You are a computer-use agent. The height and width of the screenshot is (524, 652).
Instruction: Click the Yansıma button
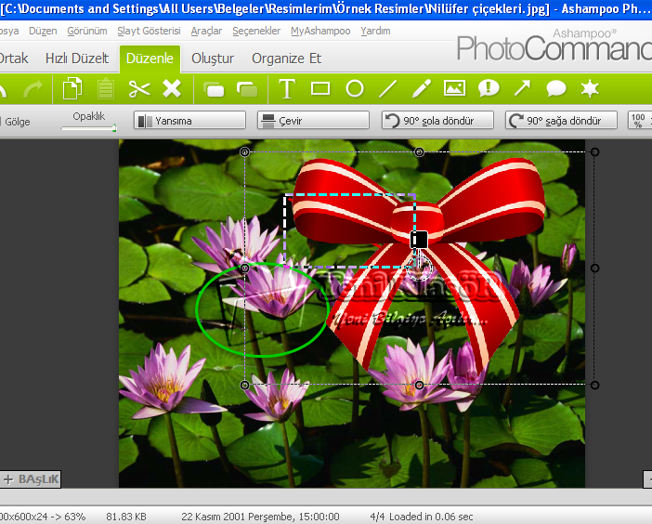[x=189, y=121]
